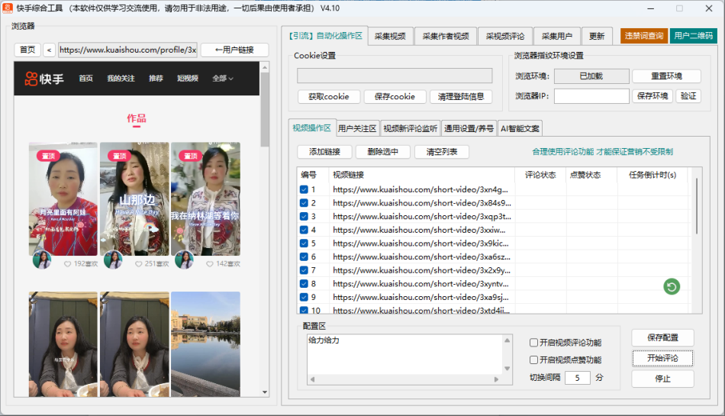Enable the 开启视频评论功能 checkbox
Image resolution: width=725 pixels, height=416 pixels.
click(533, 343)
